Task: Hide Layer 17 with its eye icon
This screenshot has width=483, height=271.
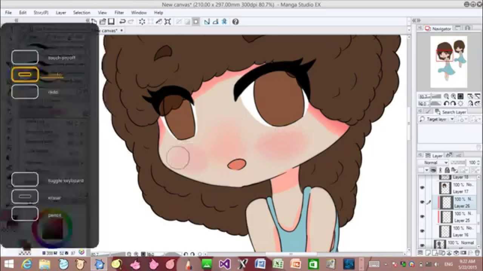Action: (422, 187)
